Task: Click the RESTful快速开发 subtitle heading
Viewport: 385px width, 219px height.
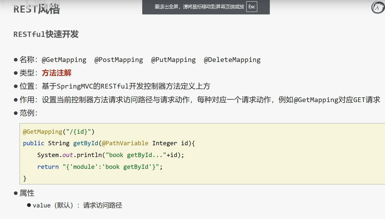Action: [46, 34]
